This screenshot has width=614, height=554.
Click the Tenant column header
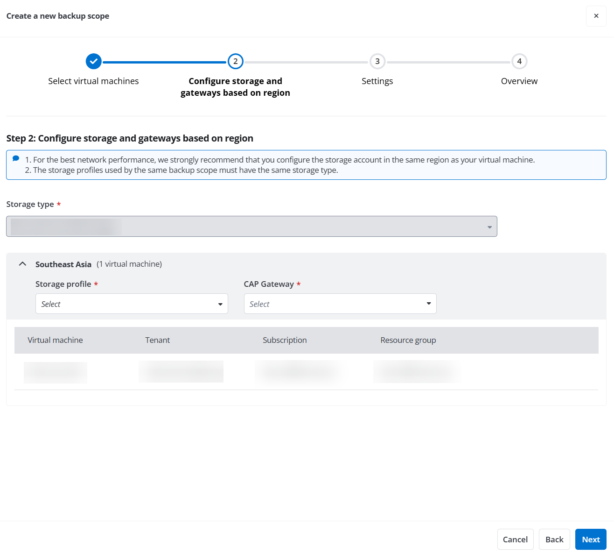157,340
